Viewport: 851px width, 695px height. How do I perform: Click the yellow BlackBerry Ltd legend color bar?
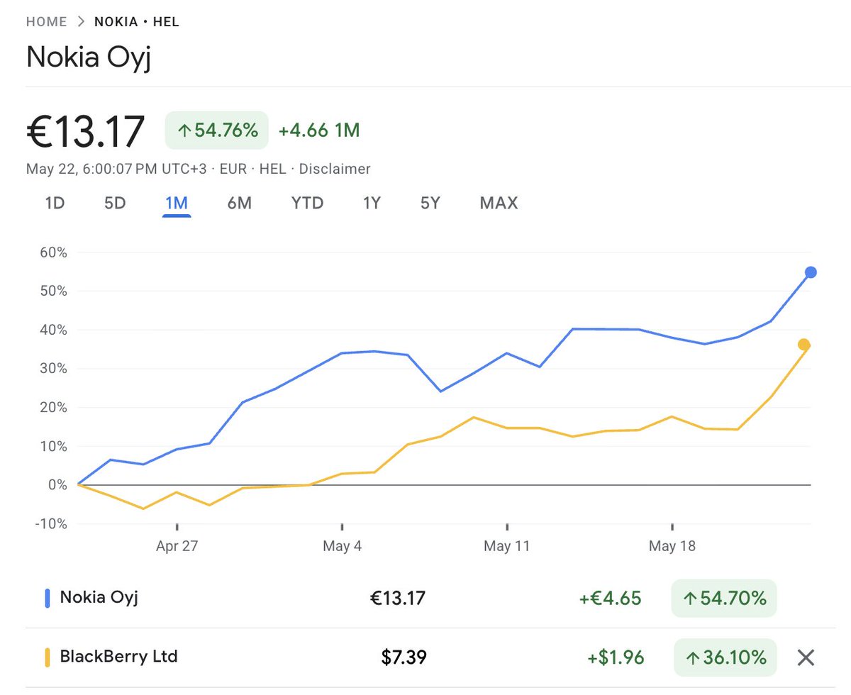coord(48,657)
